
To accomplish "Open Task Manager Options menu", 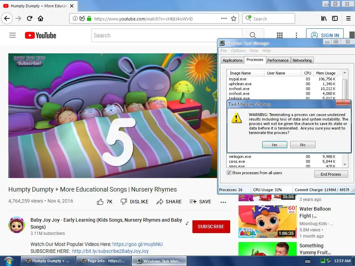I will tap(238, 51).
